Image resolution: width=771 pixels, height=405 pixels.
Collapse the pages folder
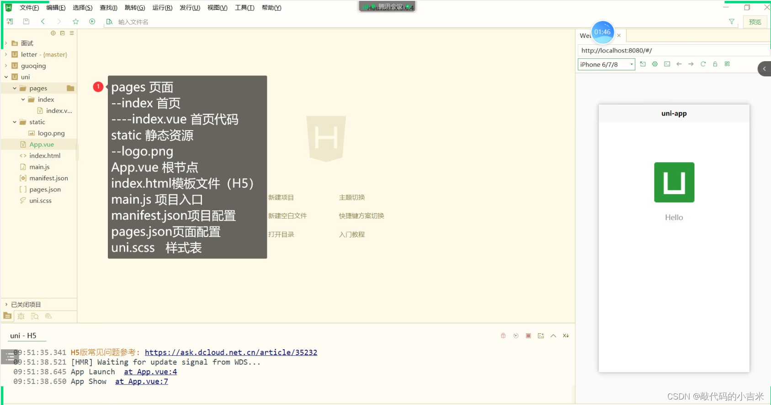15,88
